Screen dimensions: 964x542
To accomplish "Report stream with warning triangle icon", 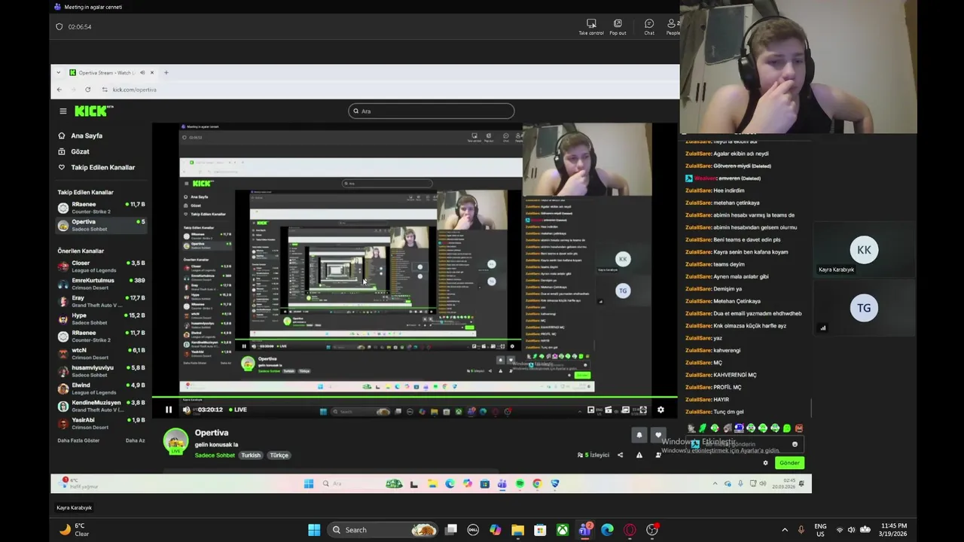I will 639,455.
